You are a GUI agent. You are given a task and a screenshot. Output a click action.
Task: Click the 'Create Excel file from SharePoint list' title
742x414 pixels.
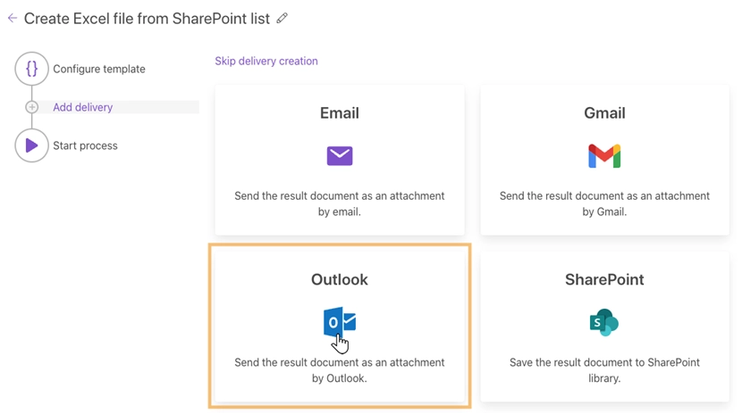(x=147, y=18)
